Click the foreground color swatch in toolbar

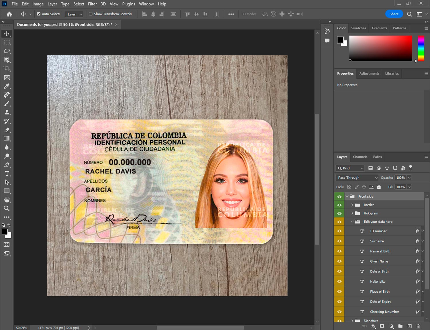pyautogui.click(x=5, y=232)
